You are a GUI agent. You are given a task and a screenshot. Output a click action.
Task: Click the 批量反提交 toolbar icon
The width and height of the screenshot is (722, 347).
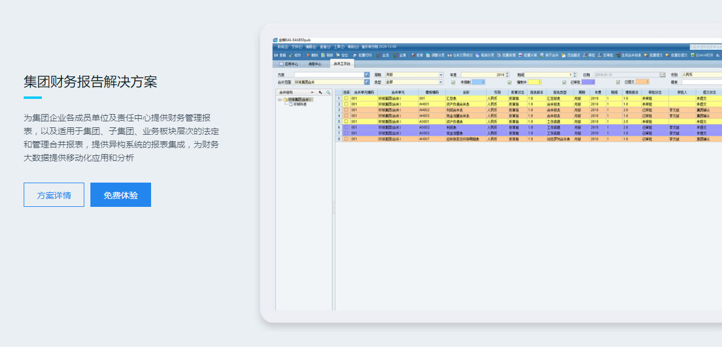(x=667, y=55)
